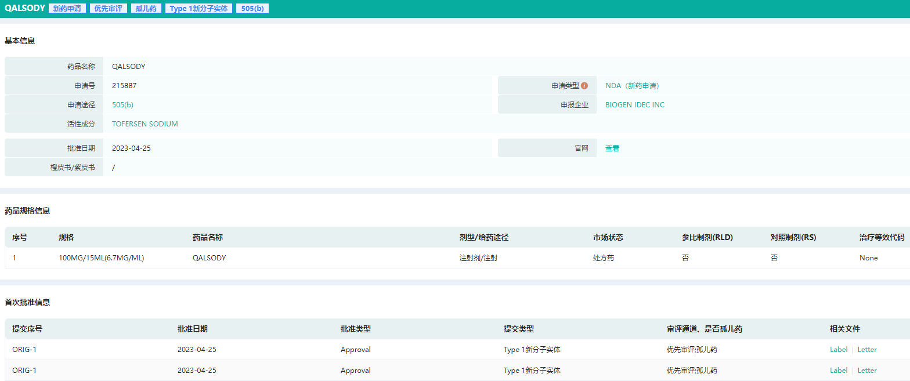Click the info icon beside 申请类型
910x381 pixels.
(584, 86)
